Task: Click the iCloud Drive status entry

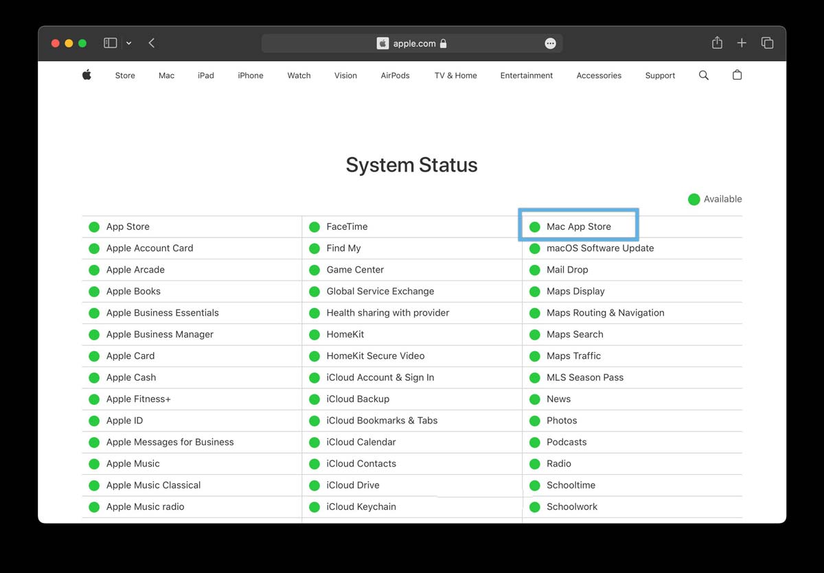Action: point(352,485)
